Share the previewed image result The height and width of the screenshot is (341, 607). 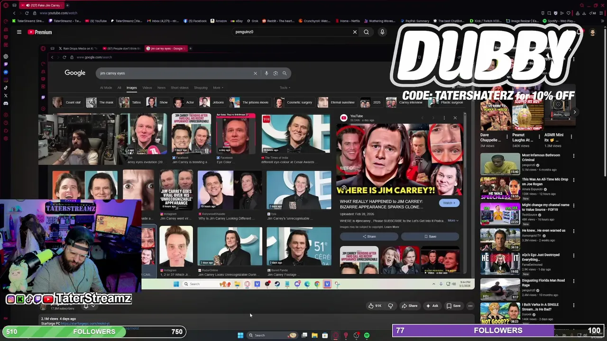click(369, 236)
